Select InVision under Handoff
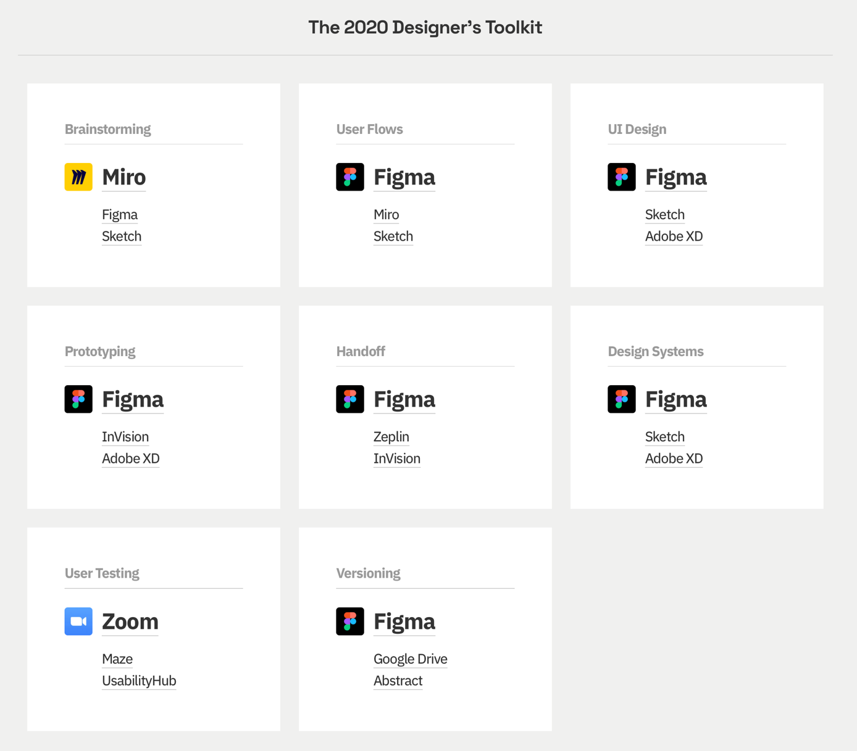Image resolution: width=857 pixels, height=751 pixels. [x=396, y=458]
